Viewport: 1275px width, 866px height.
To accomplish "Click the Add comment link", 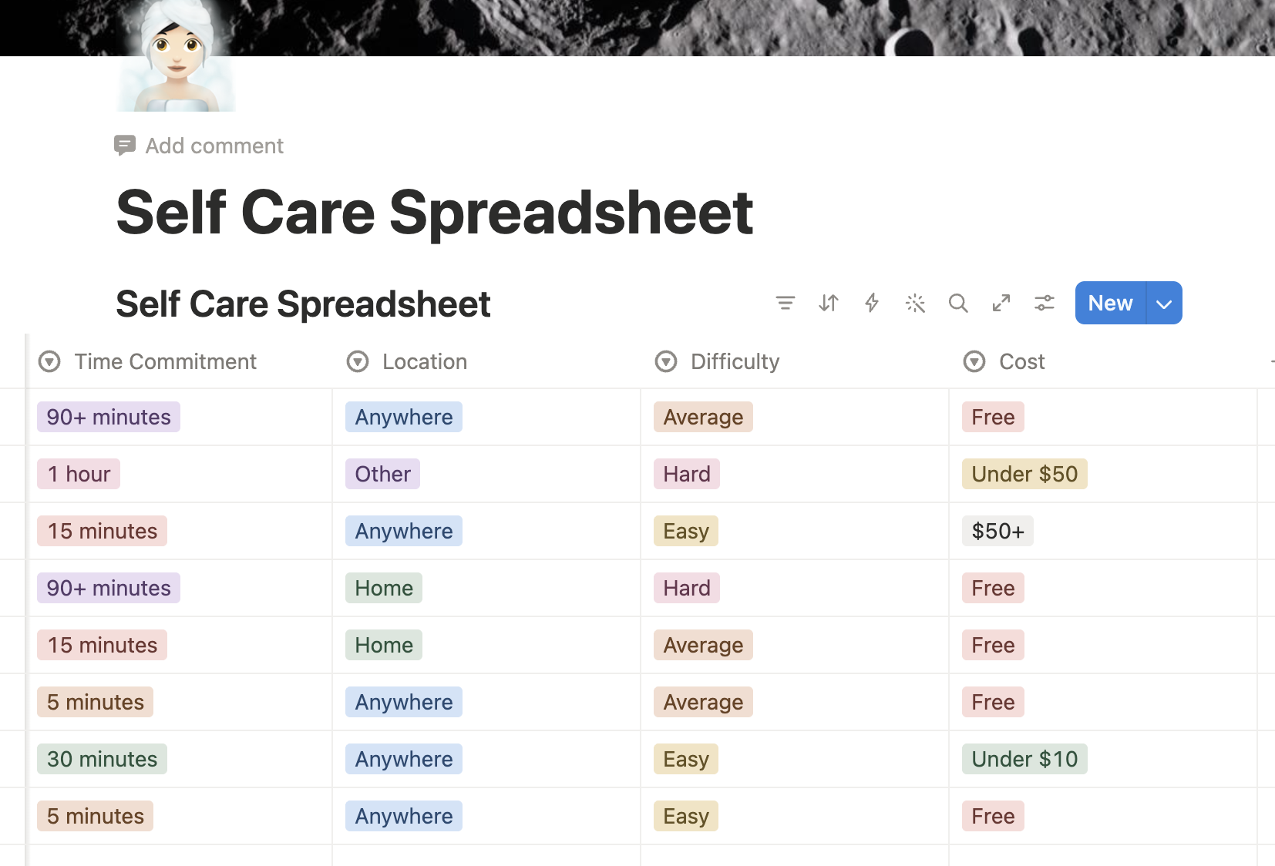I will tap(214, 146).
